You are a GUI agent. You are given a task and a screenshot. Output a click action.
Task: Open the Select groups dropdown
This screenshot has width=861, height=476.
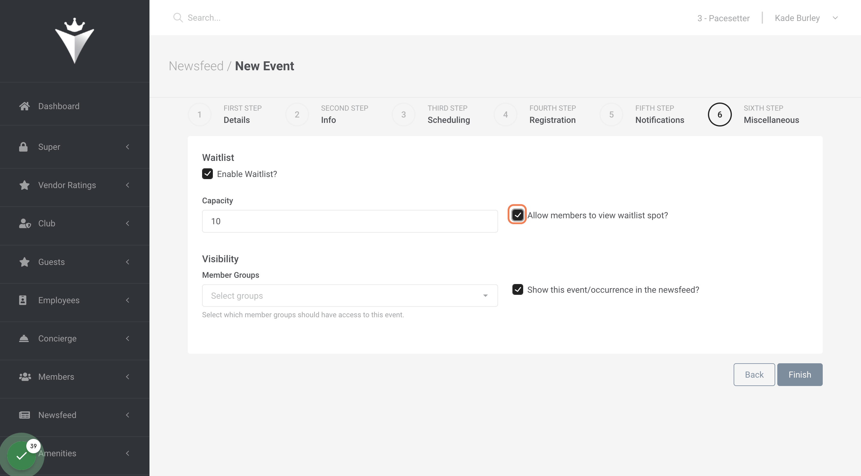pos(349,295)
